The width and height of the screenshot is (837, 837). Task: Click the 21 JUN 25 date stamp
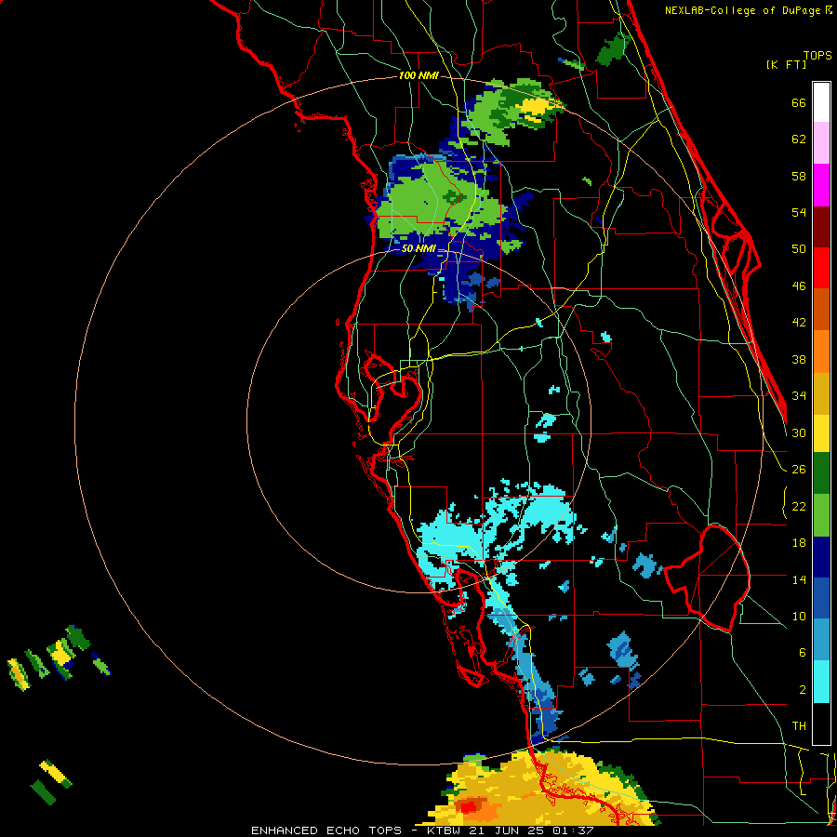click(x=510, y=830)
